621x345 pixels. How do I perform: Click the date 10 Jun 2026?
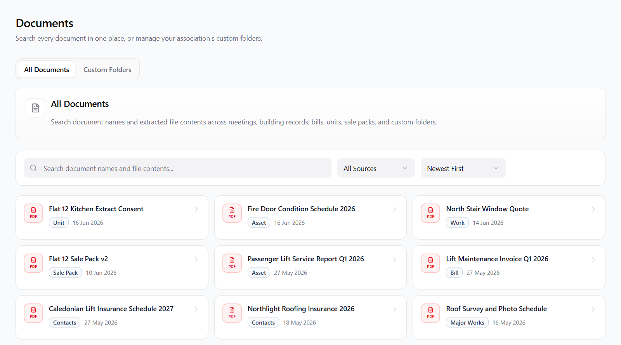101,273
